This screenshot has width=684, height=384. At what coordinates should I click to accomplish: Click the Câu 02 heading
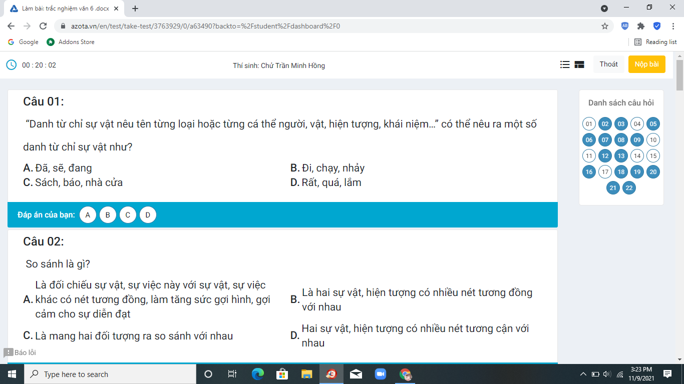pyautogui.click(x=44, y=241)
